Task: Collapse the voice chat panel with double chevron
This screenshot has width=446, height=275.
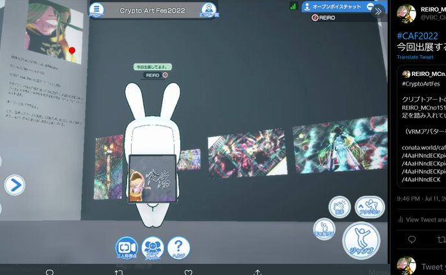Action: (378, 11)
